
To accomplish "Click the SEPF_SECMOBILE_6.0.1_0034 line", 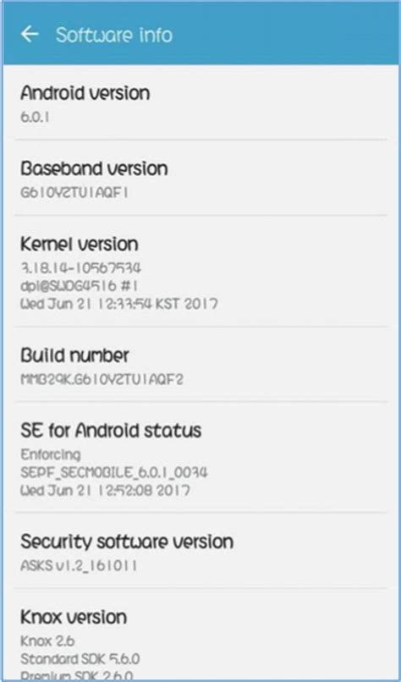I will 114,472.
